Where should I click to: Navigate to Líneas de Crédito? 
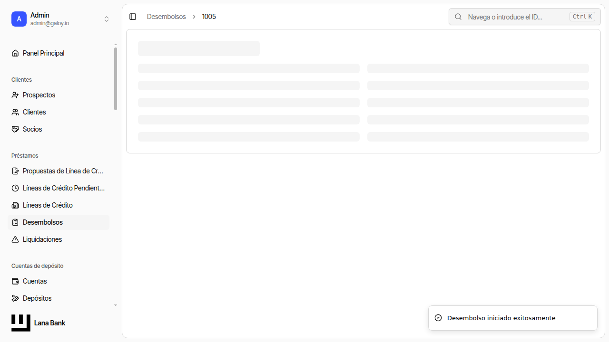59,205
